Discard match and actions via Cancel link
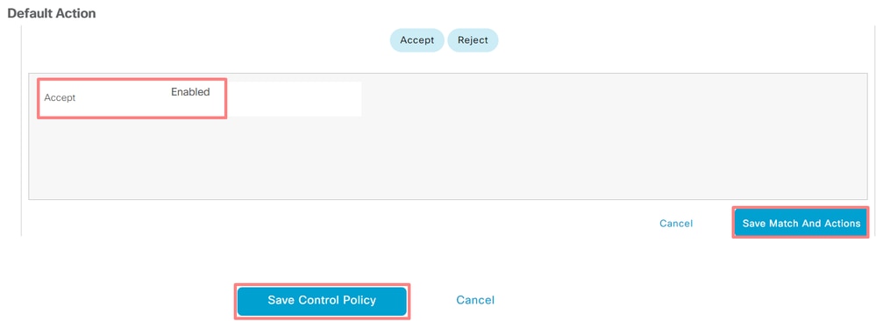Image resolution: width=876 pixels, height=321 pixels. point(676,223)
